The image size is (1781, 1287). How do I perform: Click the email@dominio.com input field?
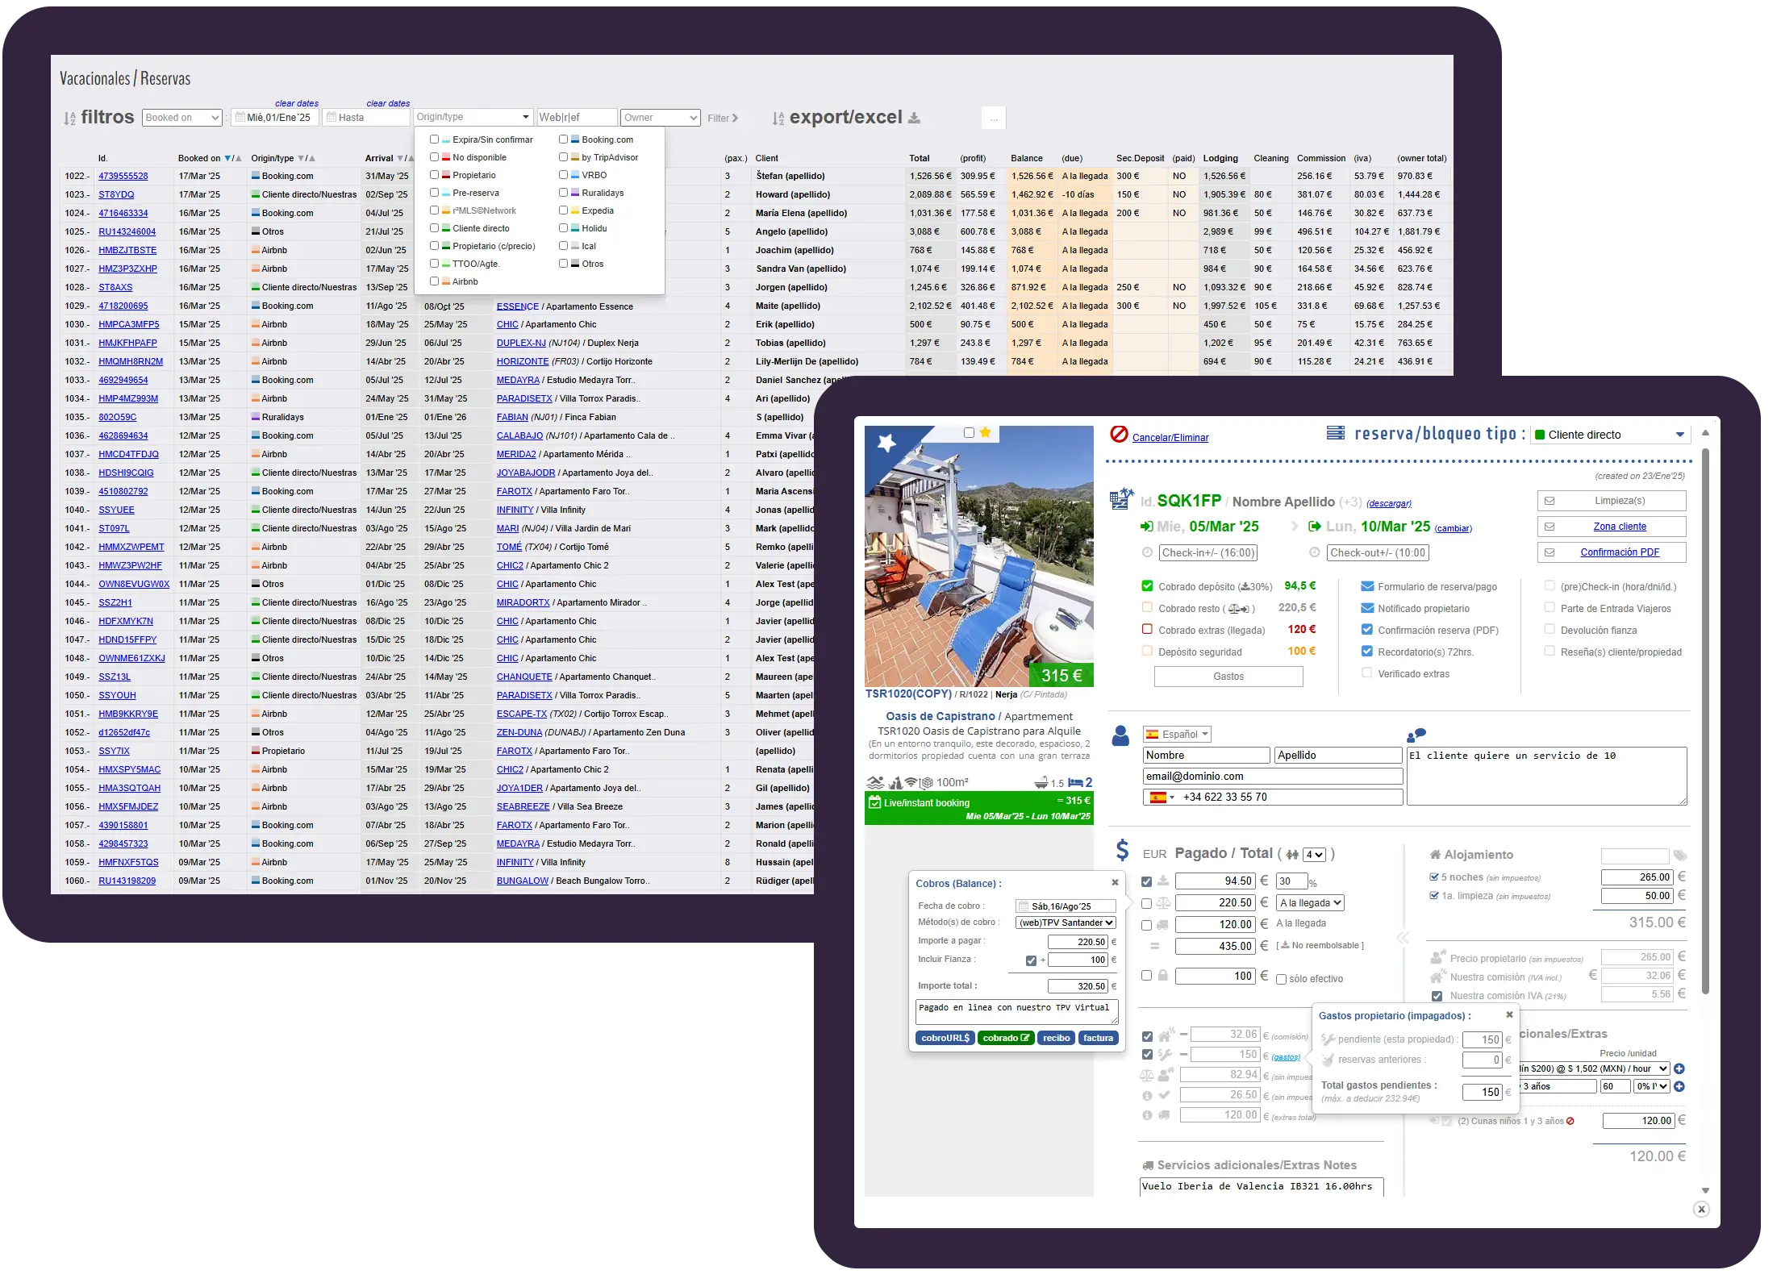click(1272, 776)
